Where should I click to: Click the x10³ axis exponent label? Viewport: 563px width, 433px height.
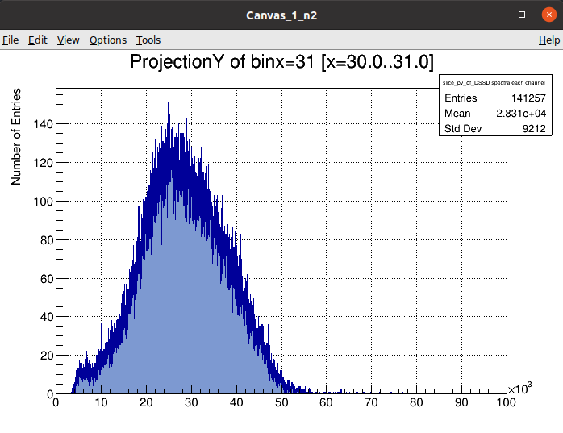tap(519, 389)
